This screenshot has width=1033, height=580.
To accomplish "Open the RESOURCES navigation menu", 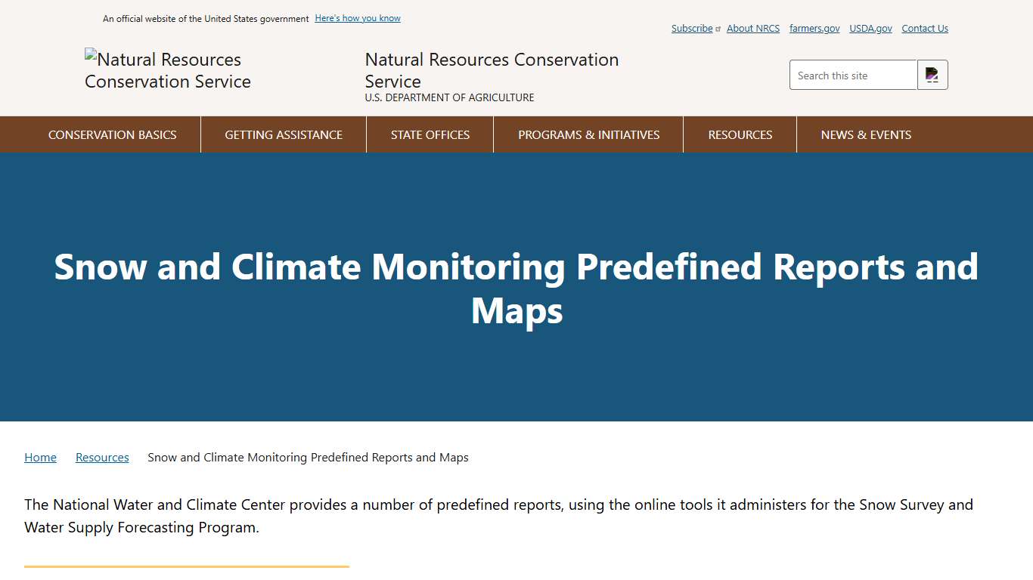I will [740, 134].
